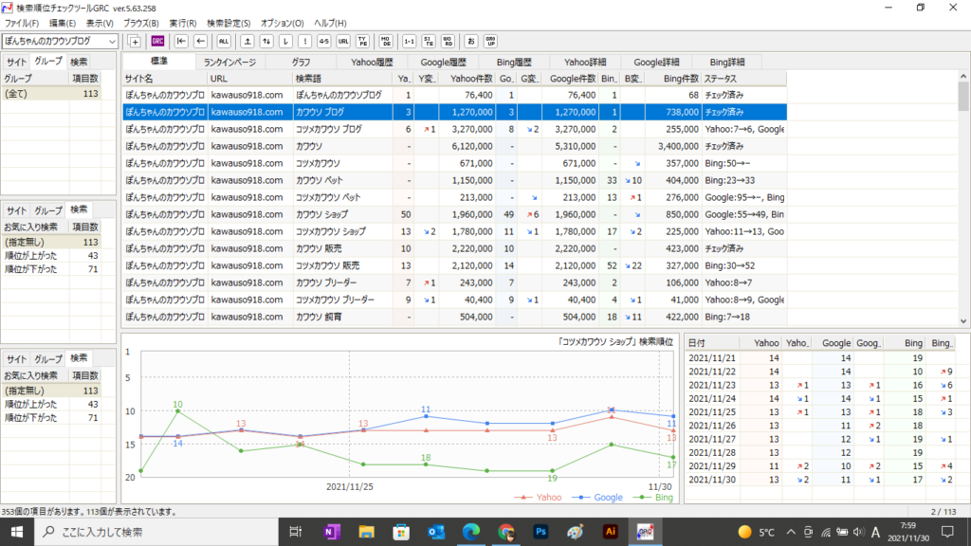Click the Google legend entry under the chart

coord(597,497)
